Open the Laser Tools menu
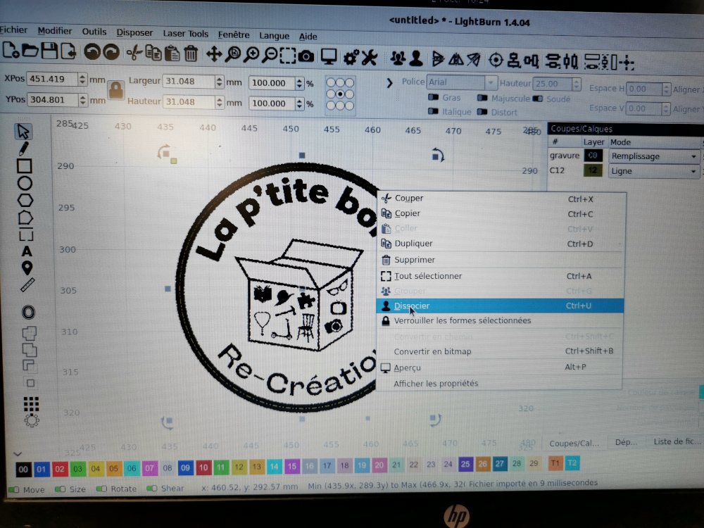 (185, 34)
